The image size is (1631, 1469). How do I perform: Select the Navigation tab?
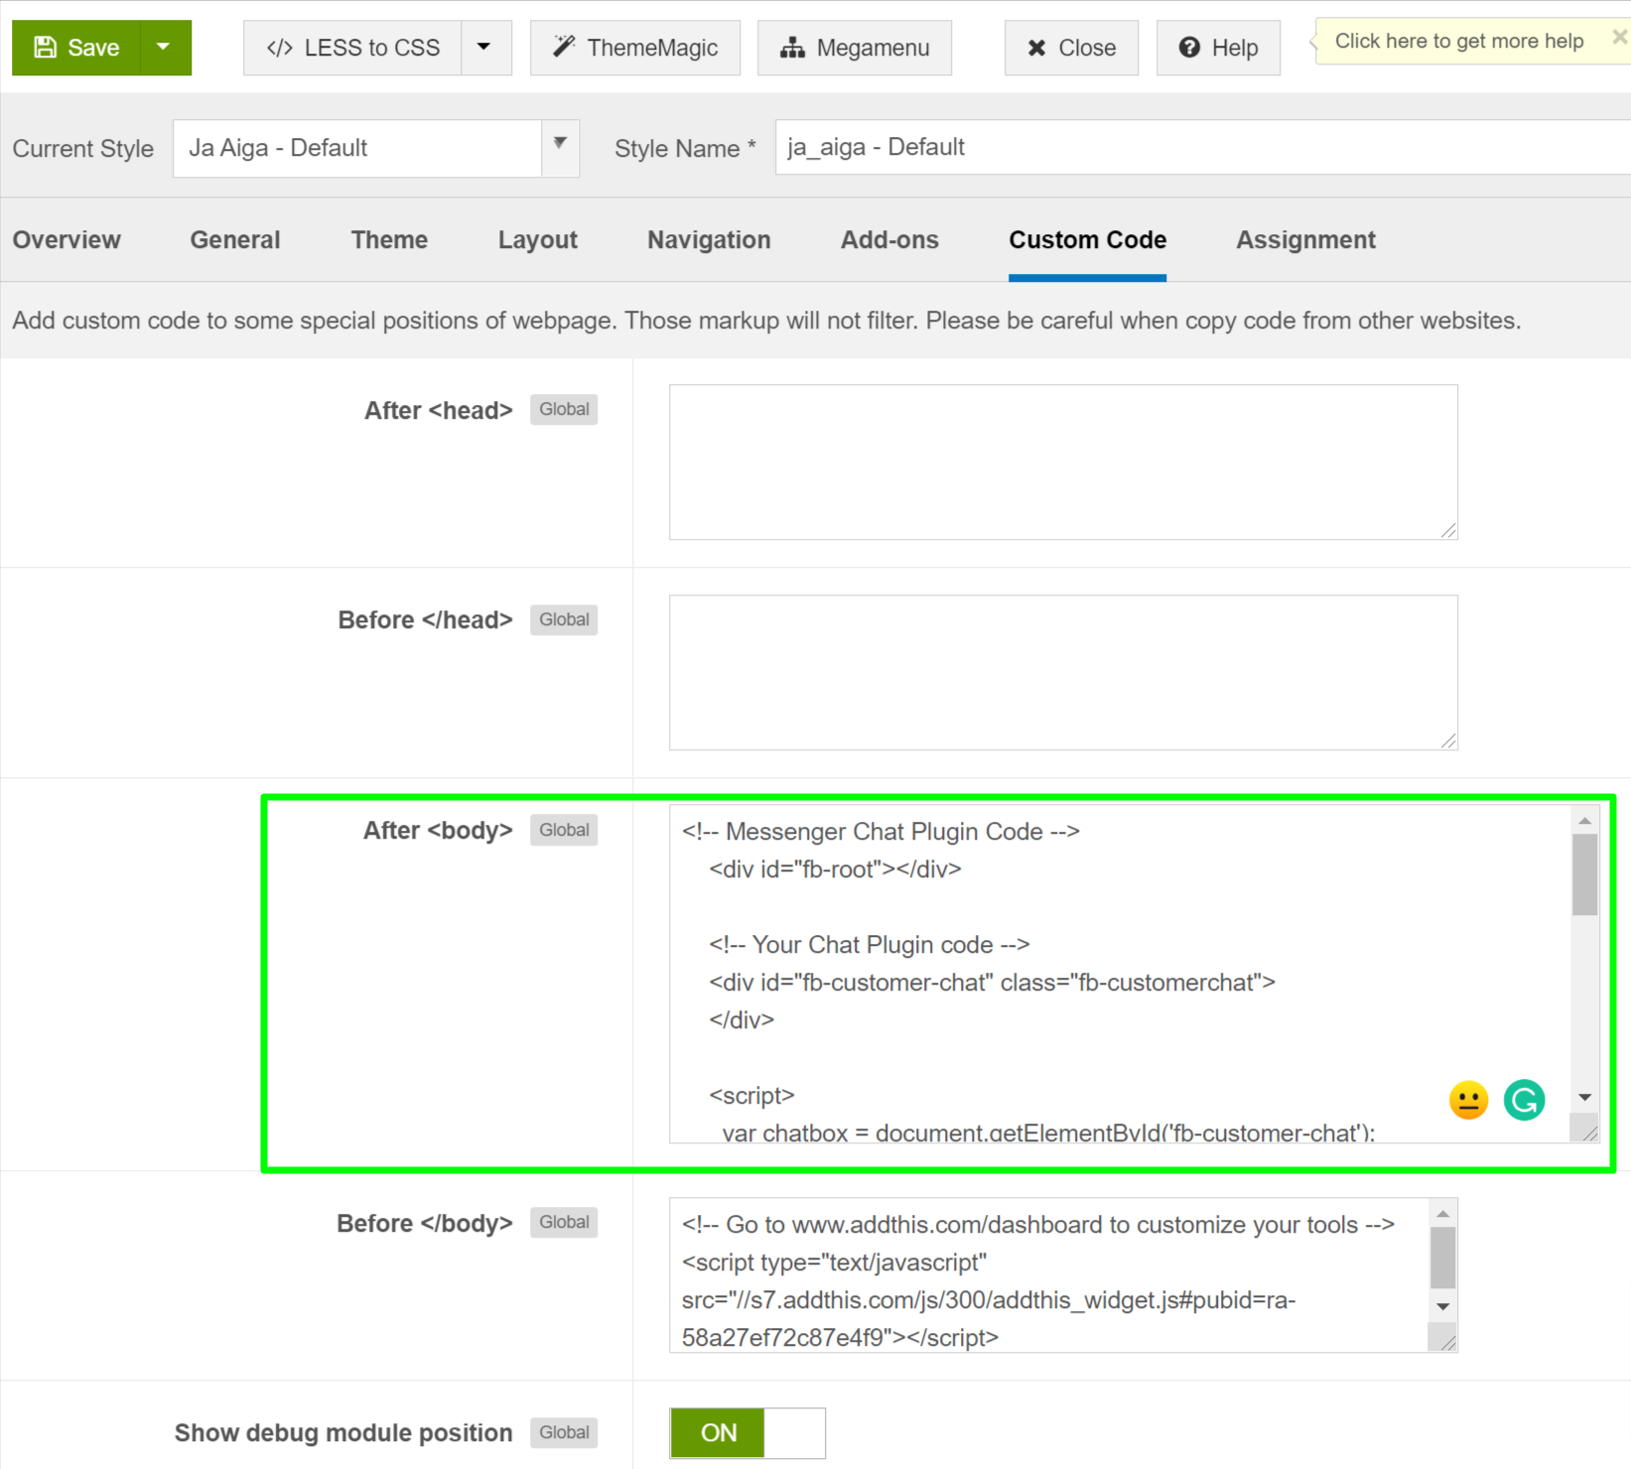point(709,240)
